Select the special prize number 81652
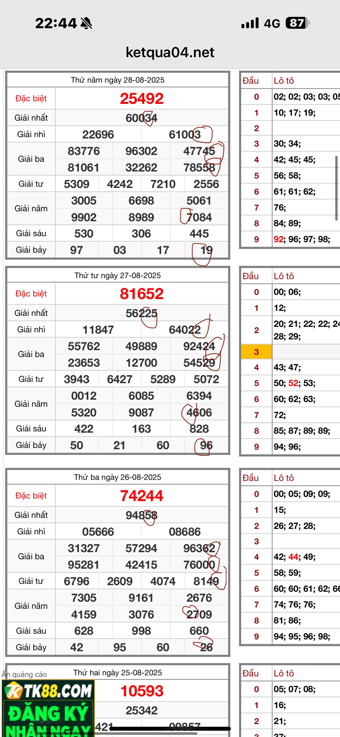Viewport: 340px width, 737px height. point(142,294)
